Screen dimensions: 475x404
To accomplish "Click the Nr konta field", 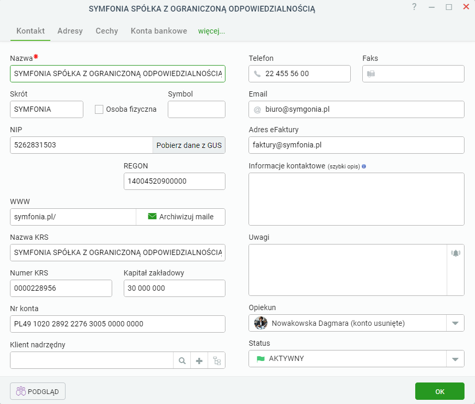I will pos(117,324).
